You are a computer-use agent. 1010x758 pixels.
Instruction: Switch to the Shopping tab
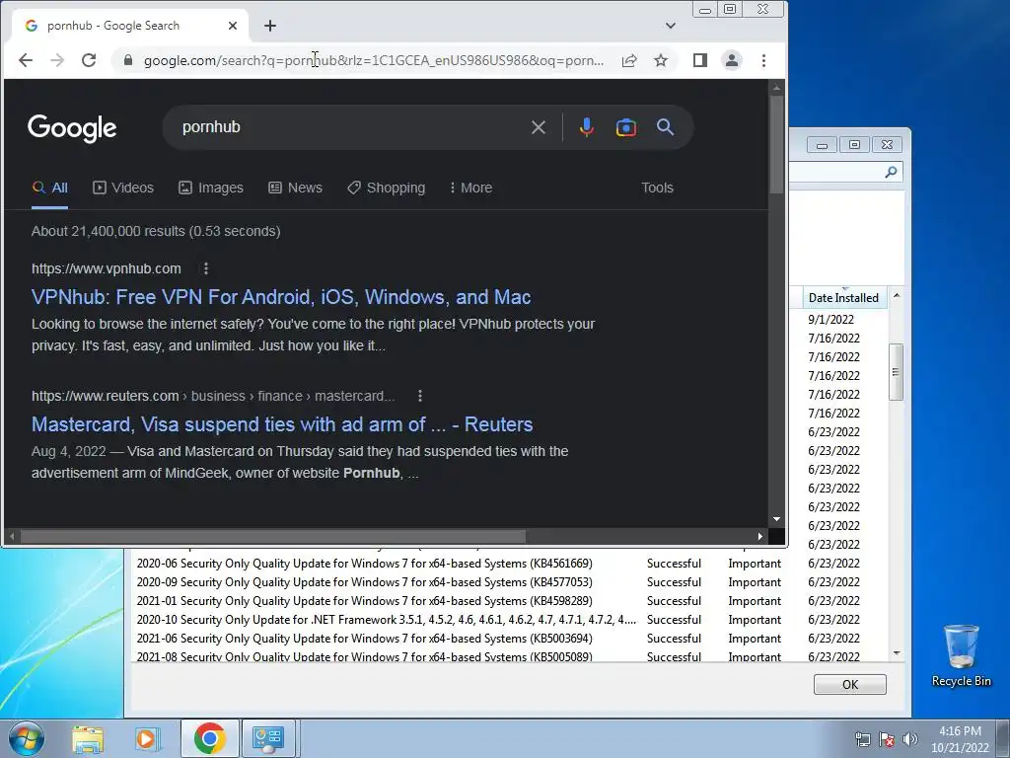[386, 188]
